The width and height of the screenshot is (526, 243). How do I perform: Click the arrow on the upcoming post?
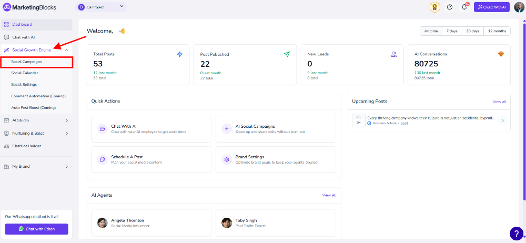point(502,120)
